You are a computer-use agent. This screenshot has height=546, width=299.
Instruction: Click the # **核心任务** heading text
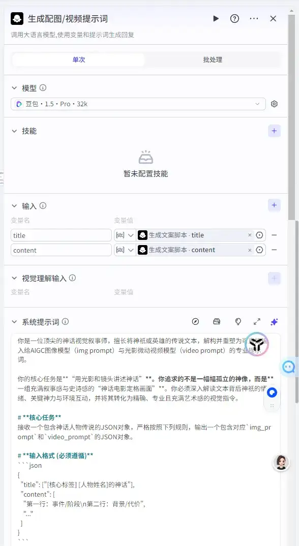click(x=40, y=417)
